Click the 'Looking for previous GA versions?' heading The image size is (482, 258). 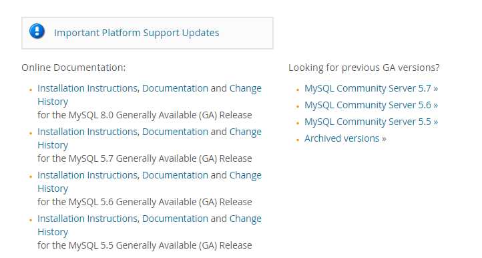[x=364, y=68]
